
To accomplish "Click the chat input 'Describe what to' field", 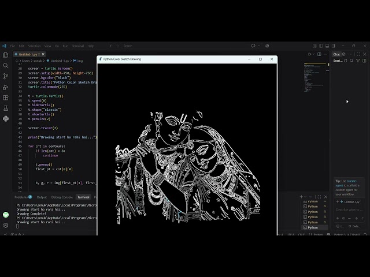I will pyautogui.click(x=349, y=209).
